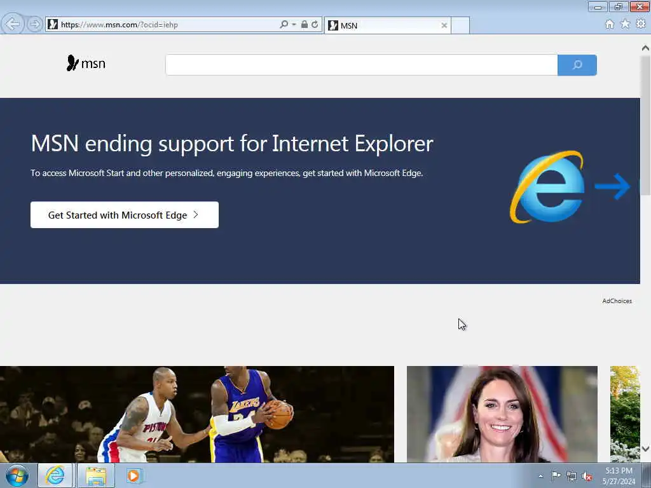Click the MSN favicon in the address bar

click(53, 25)
